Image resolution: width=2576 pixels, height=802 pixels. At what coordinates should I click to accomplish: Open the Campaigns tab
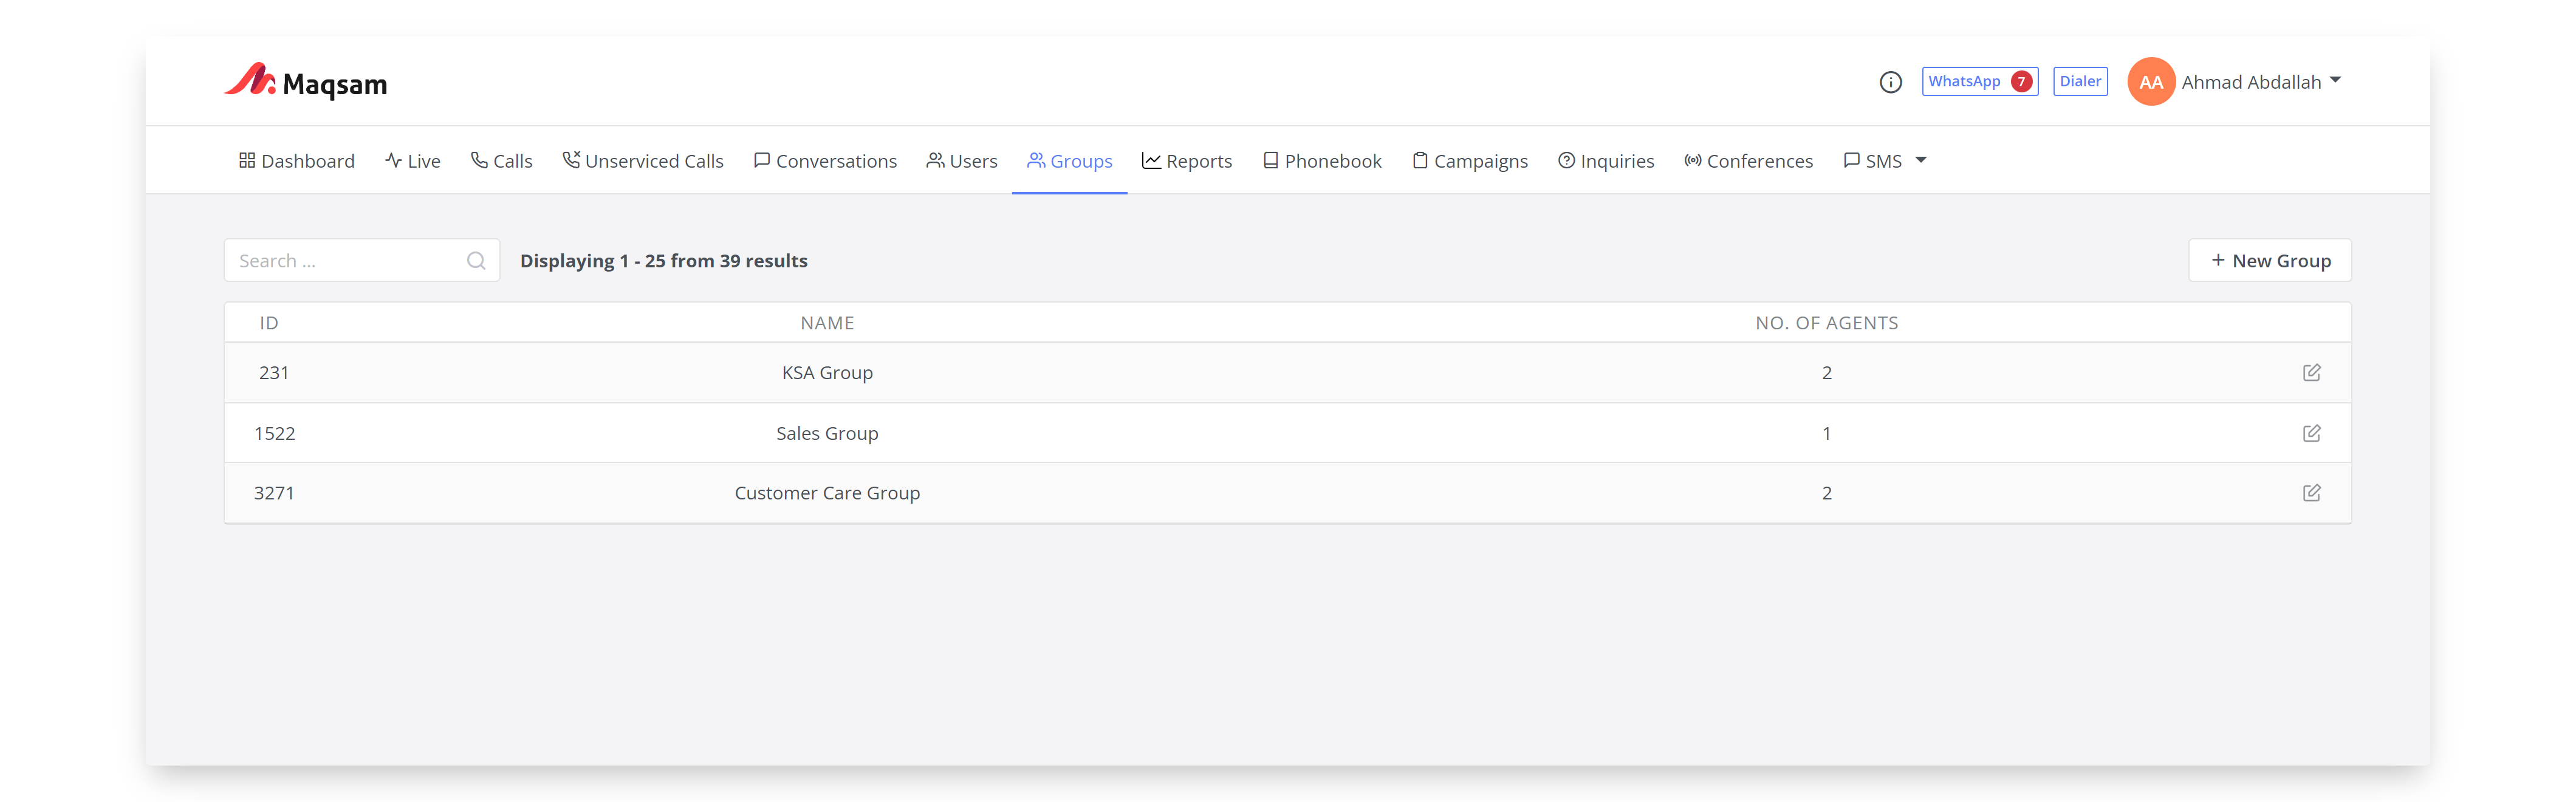[x=1469, y=161]
